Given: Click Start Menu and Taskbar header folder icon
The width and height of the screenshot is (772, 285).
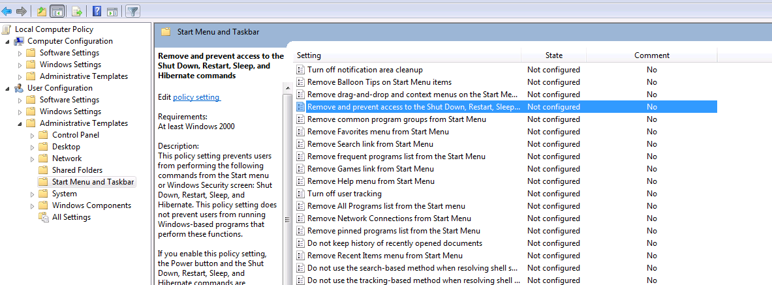Looking at the screenshot, I should tap(166, 32).
